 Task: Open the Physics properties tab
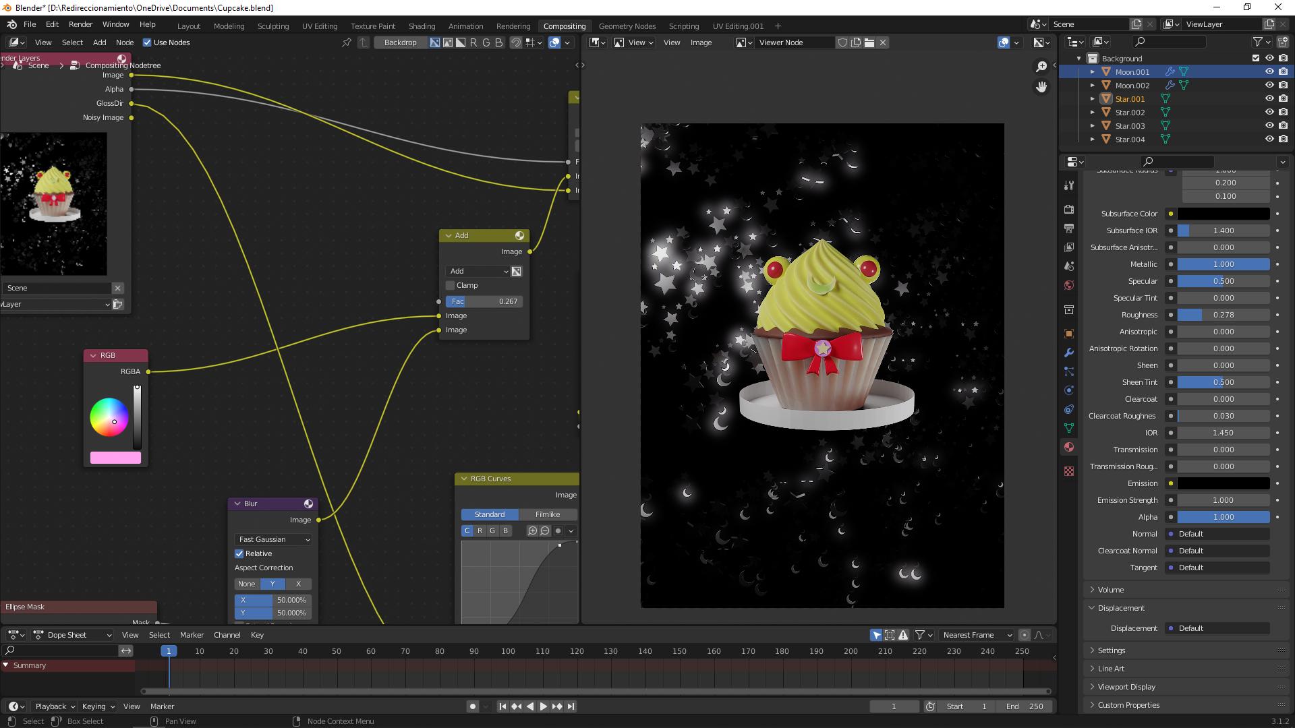point(1069,390)
